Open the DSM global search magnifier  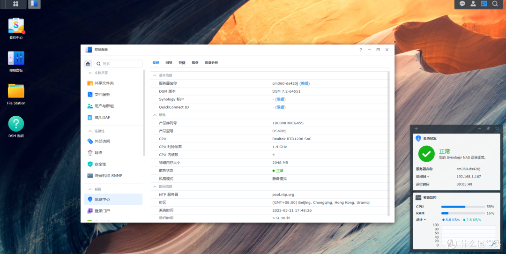(495, 4)
